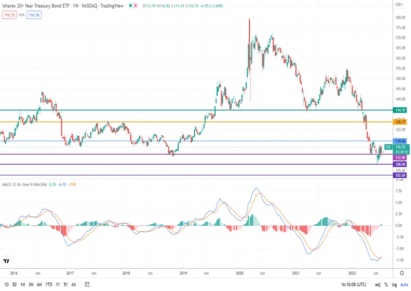
Task: Open chart settings gear icon
Action: 402,273
